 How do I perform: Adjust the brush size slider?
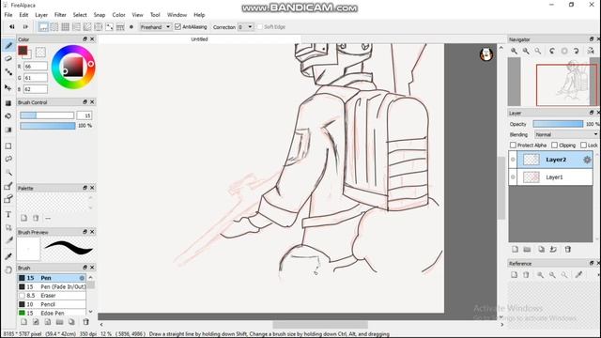(x=47, y=115)
